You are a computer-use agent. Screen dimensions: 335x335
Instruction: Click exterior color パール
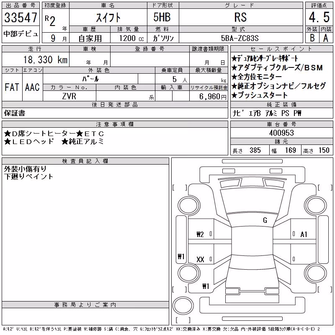[90, 79]
